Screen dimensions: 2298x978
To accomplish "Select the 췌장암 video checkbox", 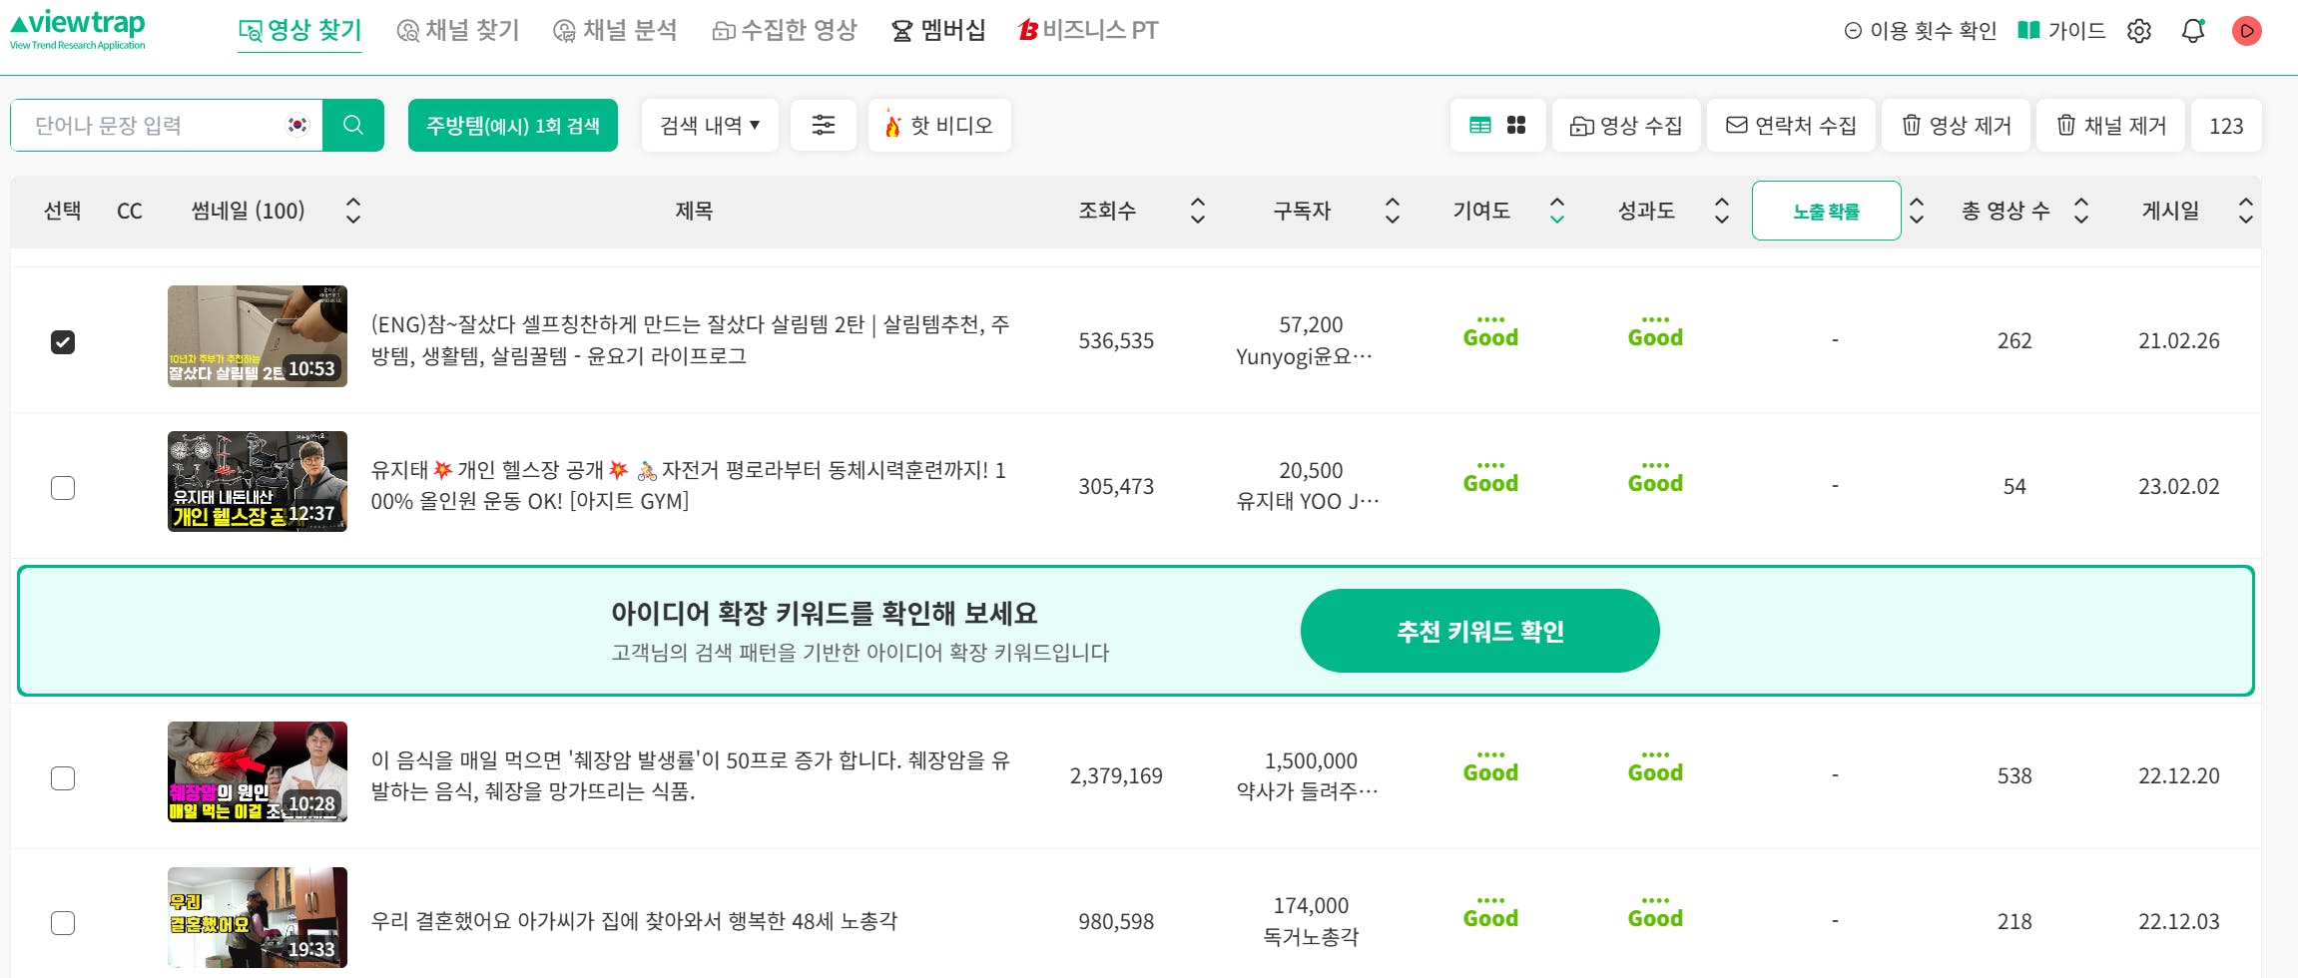I will click(x=63, y=778).
